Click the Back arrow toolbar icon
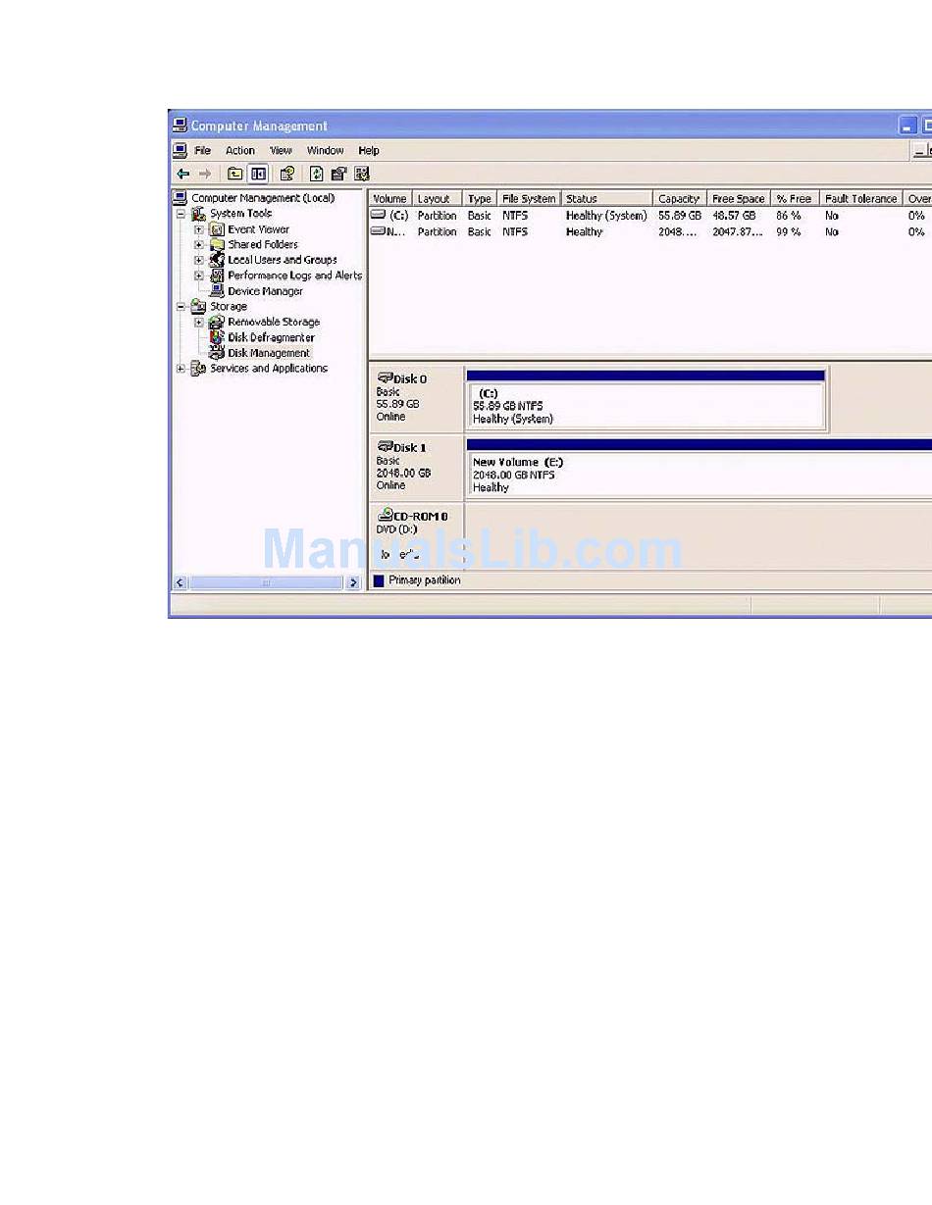 click(183, 174)
